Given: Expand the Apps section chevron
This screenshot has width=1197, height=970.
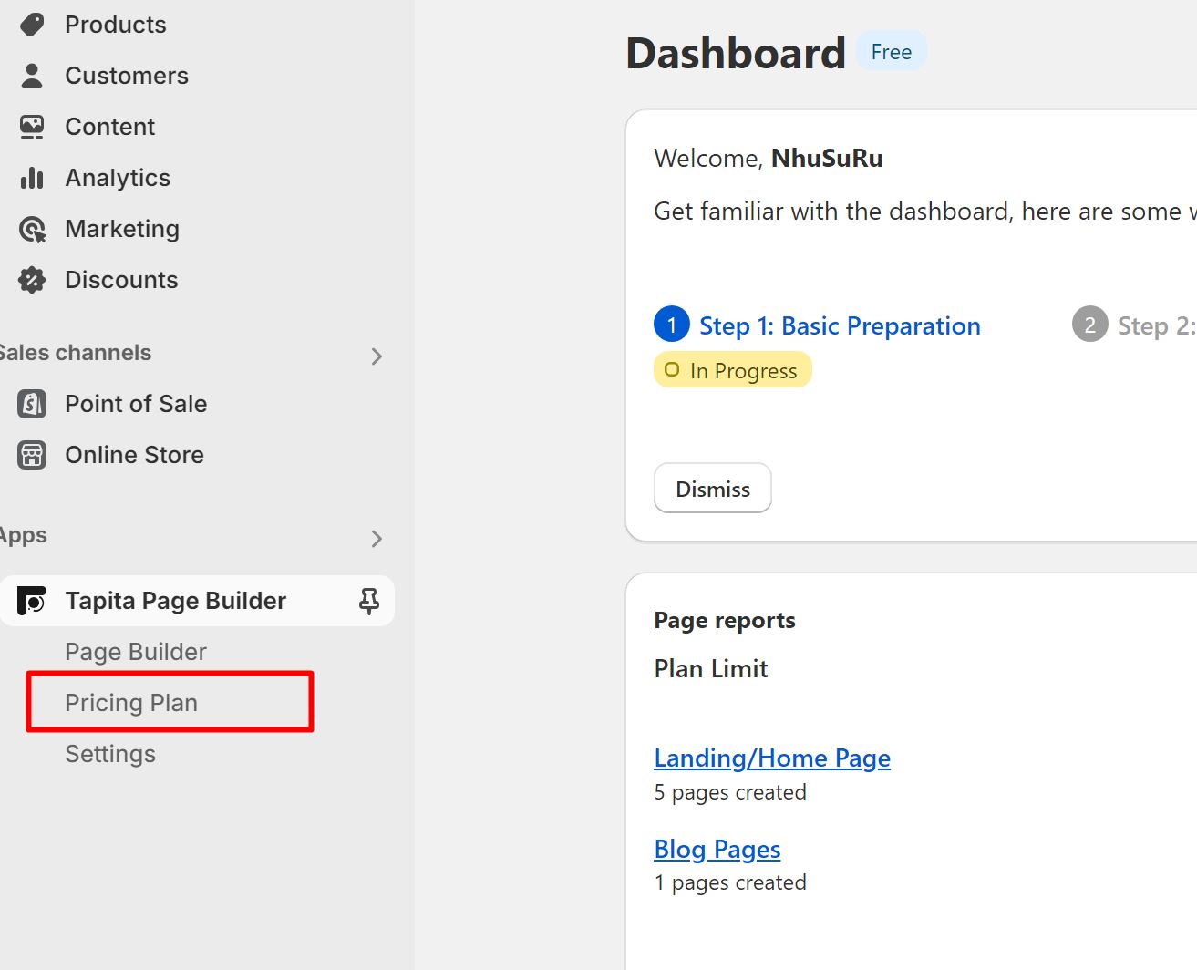Looking at the screenshot, I should (377, 538).
